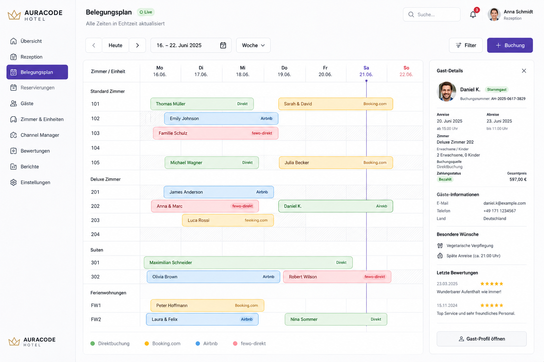
Task: Click the Stammgast tag
Action: [x=497, y=90]
